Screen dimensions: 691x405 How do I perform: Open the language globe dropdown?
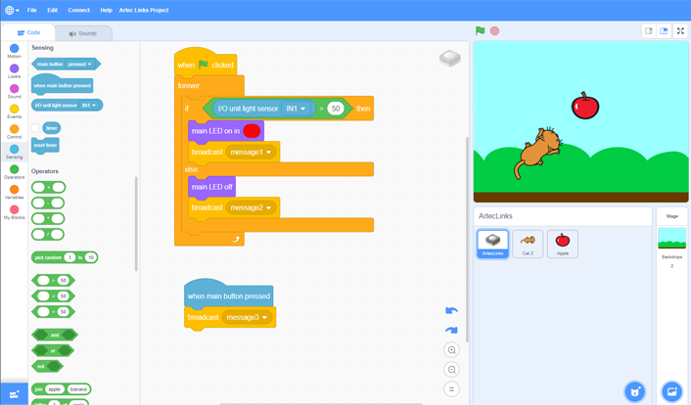[11, 10]
